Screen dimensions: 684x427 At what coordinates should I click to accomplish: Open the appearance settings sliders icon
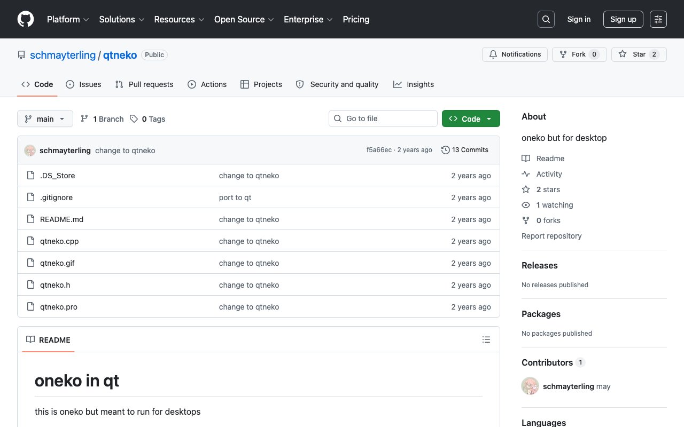pyautogui.click(x=658, y=19)
